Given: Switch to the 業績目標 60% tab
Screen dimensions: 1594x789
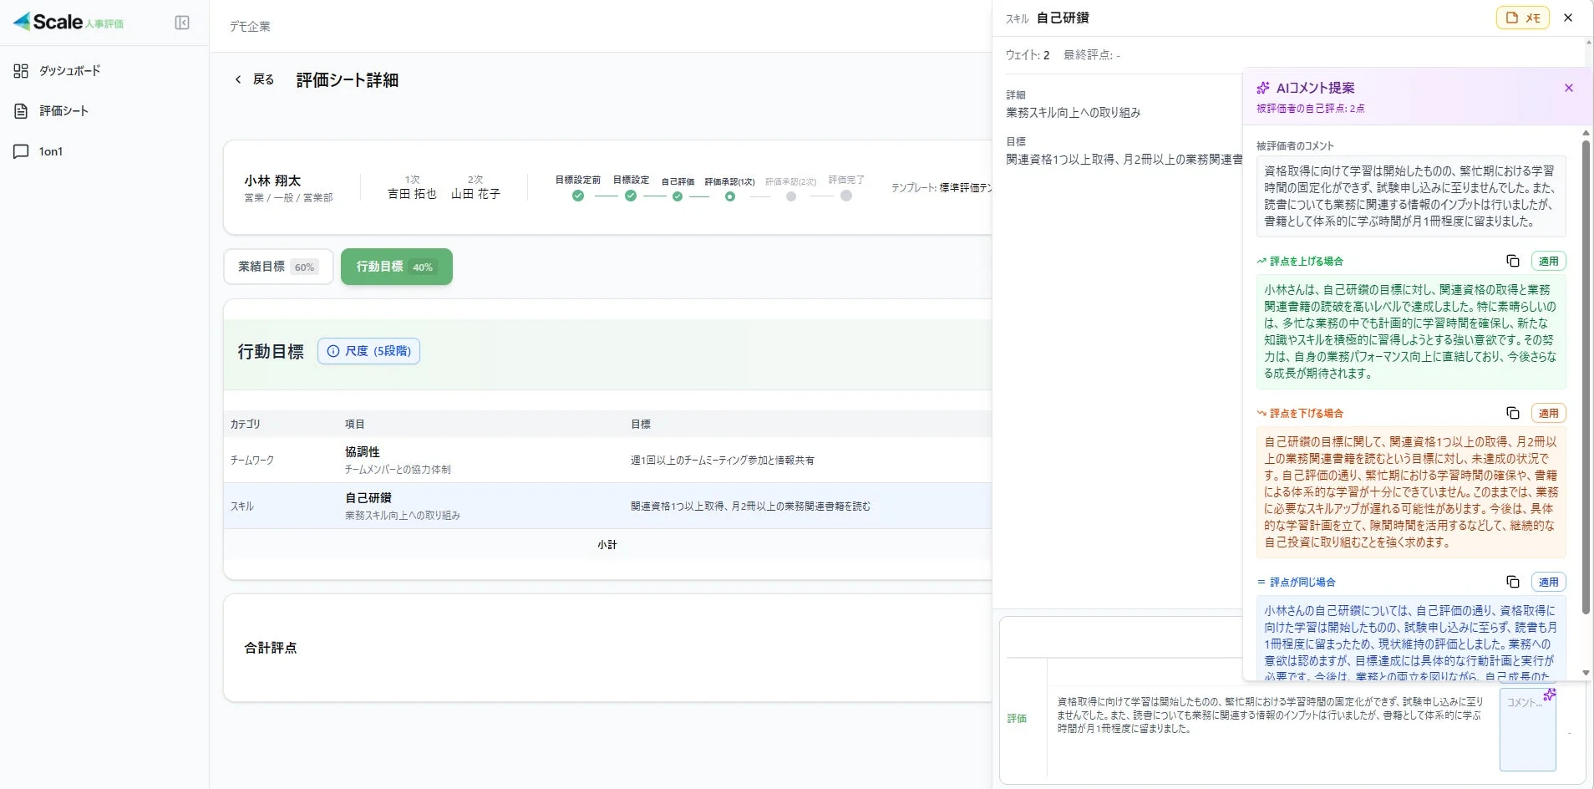Looking at the screenshot, I should (277, 266).
